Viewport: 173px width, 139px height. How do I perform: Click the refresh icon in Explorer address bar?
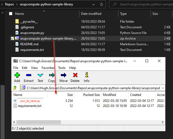pyautogui.click(x=102, y=4)
